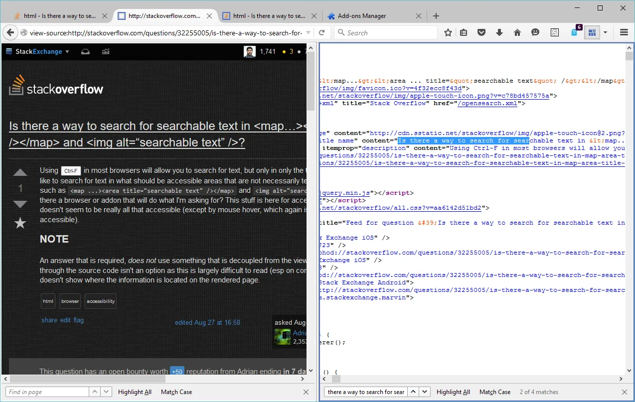Image resolution: width=635 pixels, height=402 pixels.
Task: Find next match in right pane
Action: point(425,392)
